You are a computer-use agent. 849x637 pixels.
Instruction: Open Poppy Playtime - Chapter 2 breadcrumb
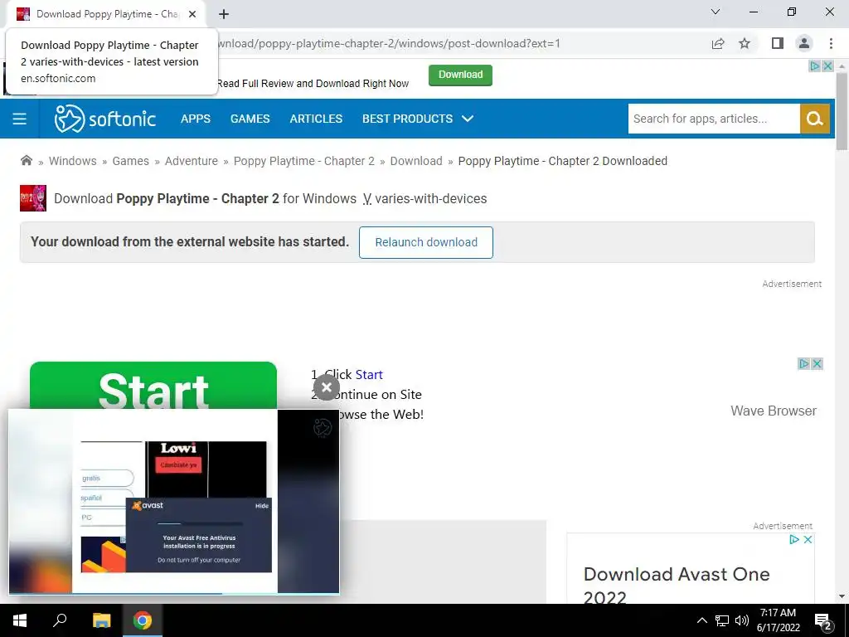tap(303, 161)
